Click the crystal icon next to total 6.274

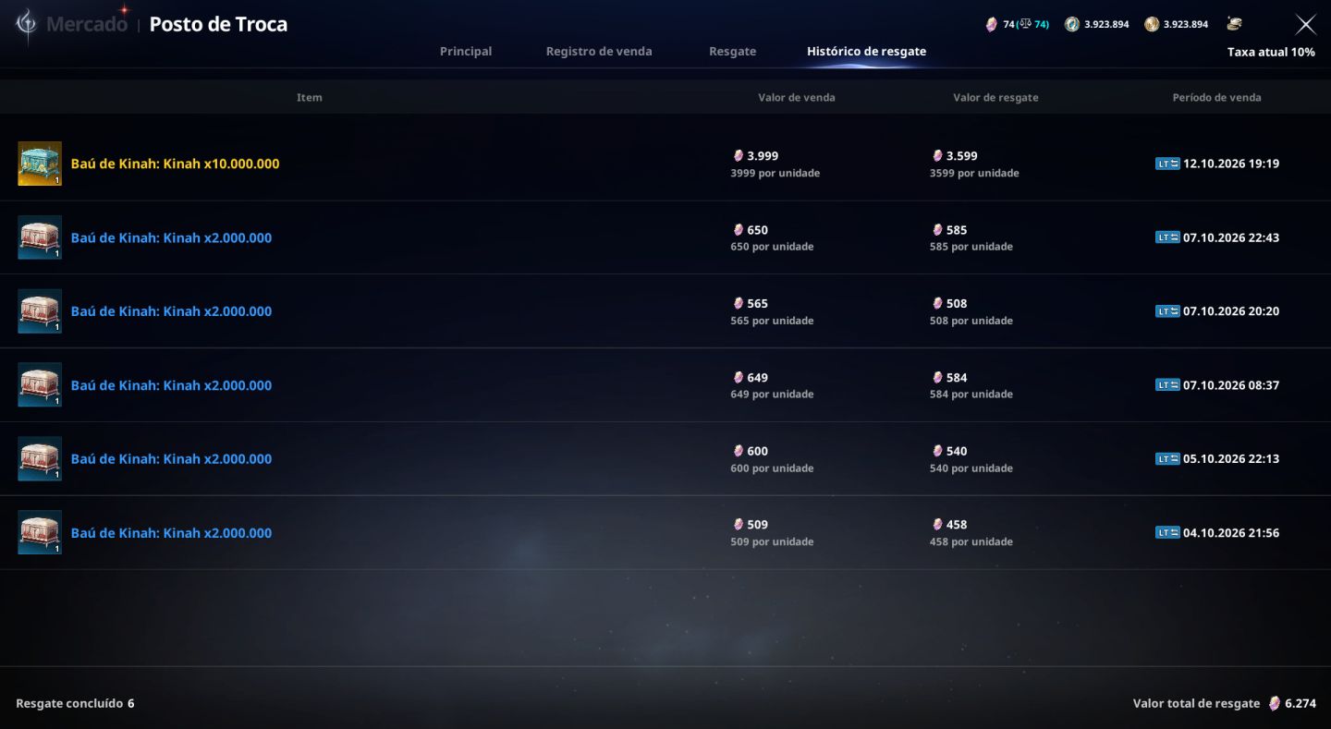coord(1275,703)
